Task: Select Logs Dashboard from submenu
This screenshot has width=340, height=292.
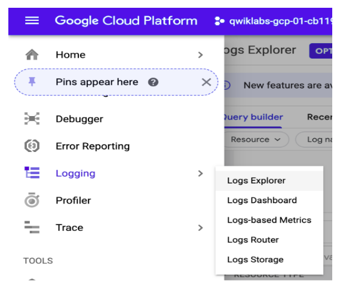Action: tap(269, 200)
